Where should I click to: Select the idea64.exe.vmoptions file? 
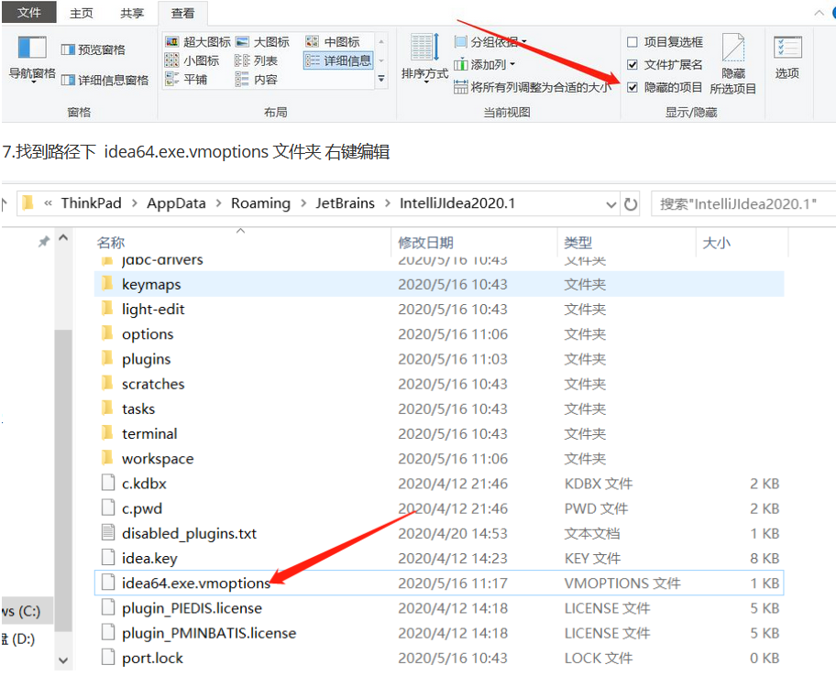click(x=195, y=583)
